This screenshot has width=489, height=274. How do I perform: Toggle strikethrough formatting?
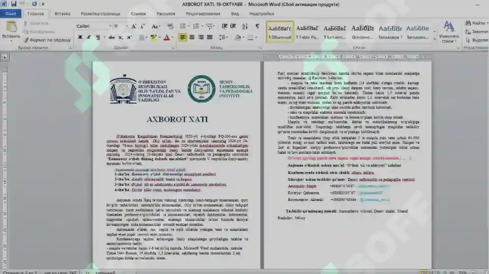click(x=111, y=38)
